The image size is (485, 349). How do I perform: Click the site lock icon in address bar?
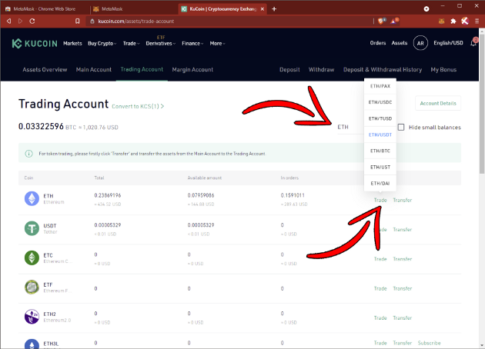coord(92,21)
